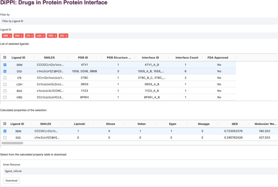Select molecular weight value 180.203
Screen dimensions: 278x187
click(x=264, y=131)
